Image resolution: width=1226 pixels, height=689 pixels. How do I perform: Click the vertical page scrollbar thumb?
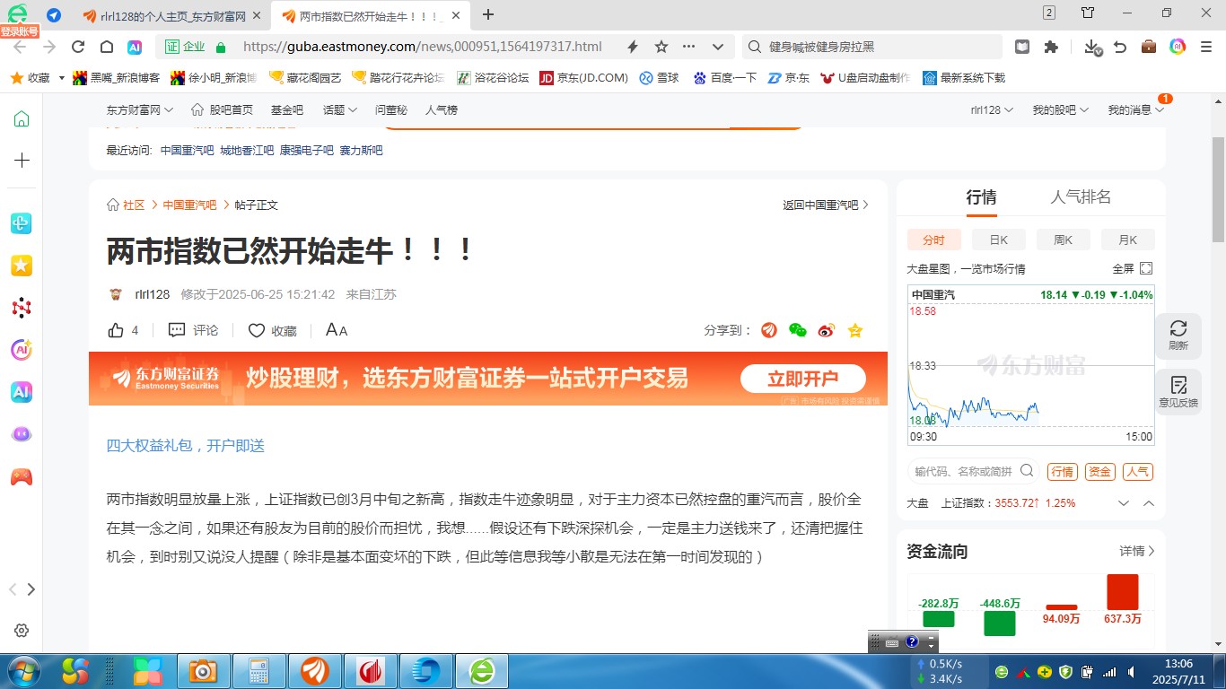(x=1218, y=190)
